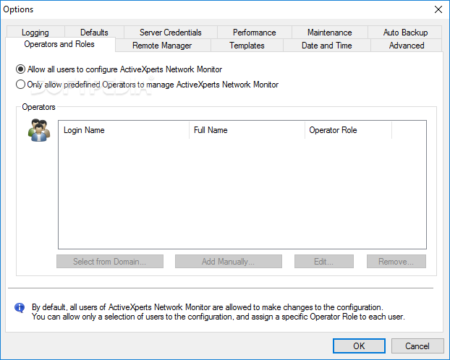Open the Remote Manager tab
The width and height of the screenshot is (450, 360).
tap(162, 46)
